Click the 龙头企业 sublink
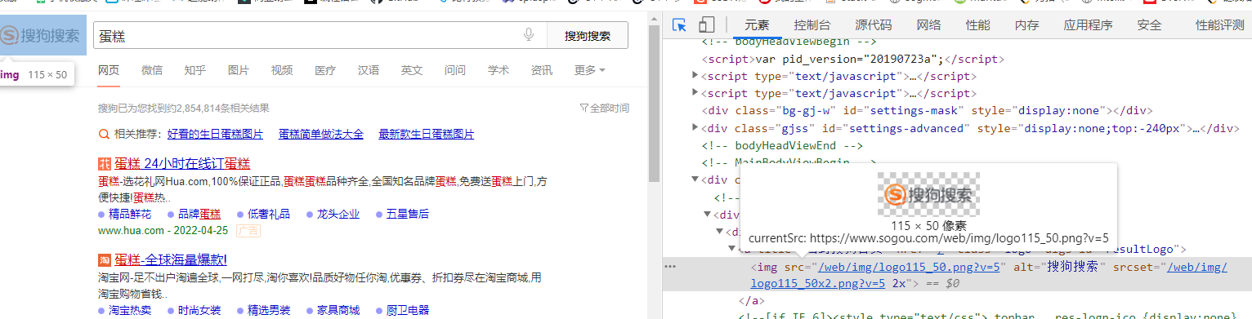Image resolution: width=1252 pixels, height=319 pixels. [x=338, y=214]
